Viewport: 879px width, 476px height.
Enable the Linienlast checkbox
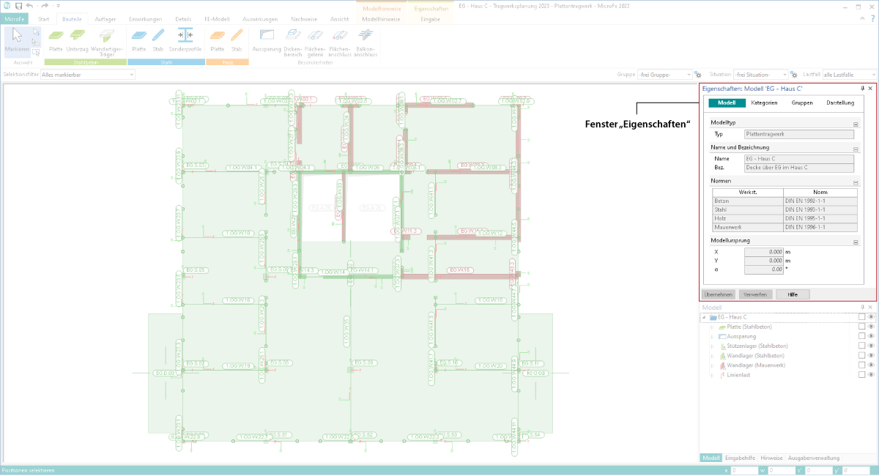[861, 374]
